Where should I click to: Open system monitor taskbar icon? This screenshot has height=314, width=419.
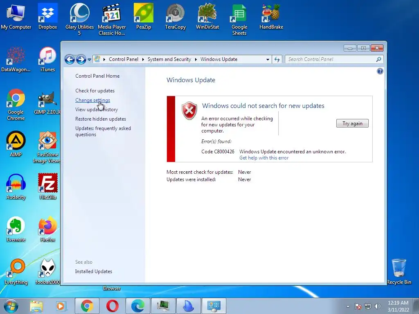pos(163,306)
